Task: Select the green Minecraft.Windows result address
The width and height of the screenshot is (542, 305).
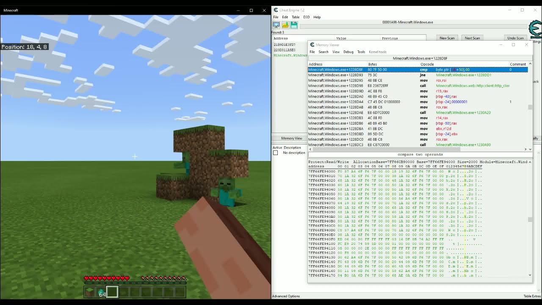Action: [x=290, y=55]
